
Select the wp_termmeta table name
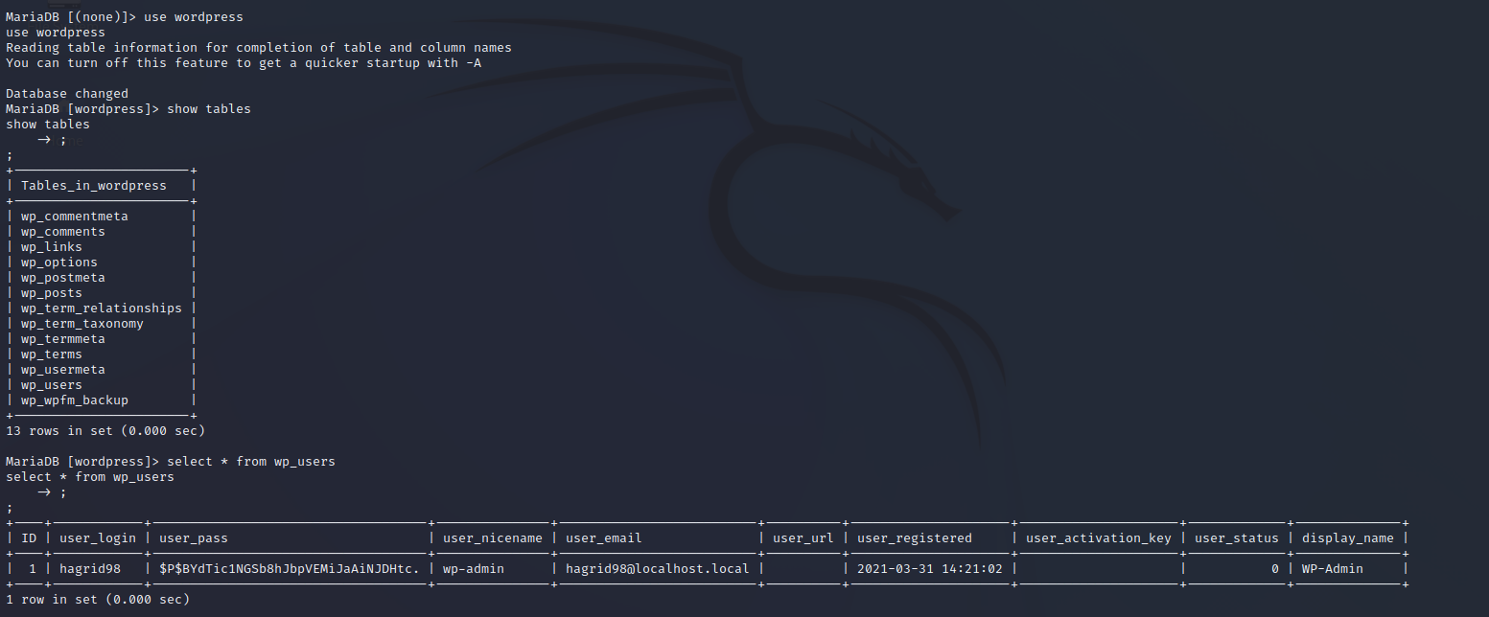pyautogui.click(x=63, y=339)
